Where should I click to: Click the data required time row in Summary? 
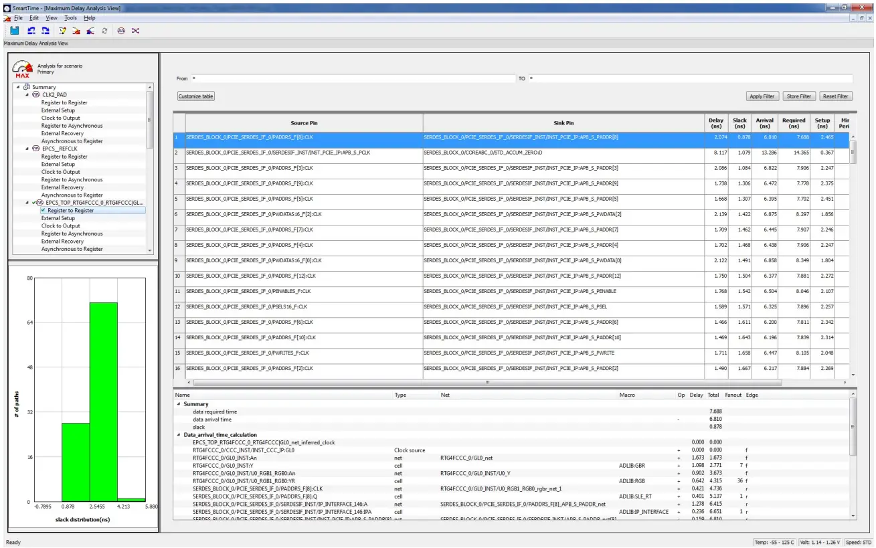(512, 412)
